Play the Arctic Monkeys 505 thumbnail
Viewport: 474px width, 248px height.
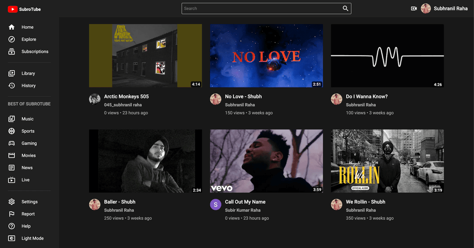pyautogui.click(x=145, y=56)
